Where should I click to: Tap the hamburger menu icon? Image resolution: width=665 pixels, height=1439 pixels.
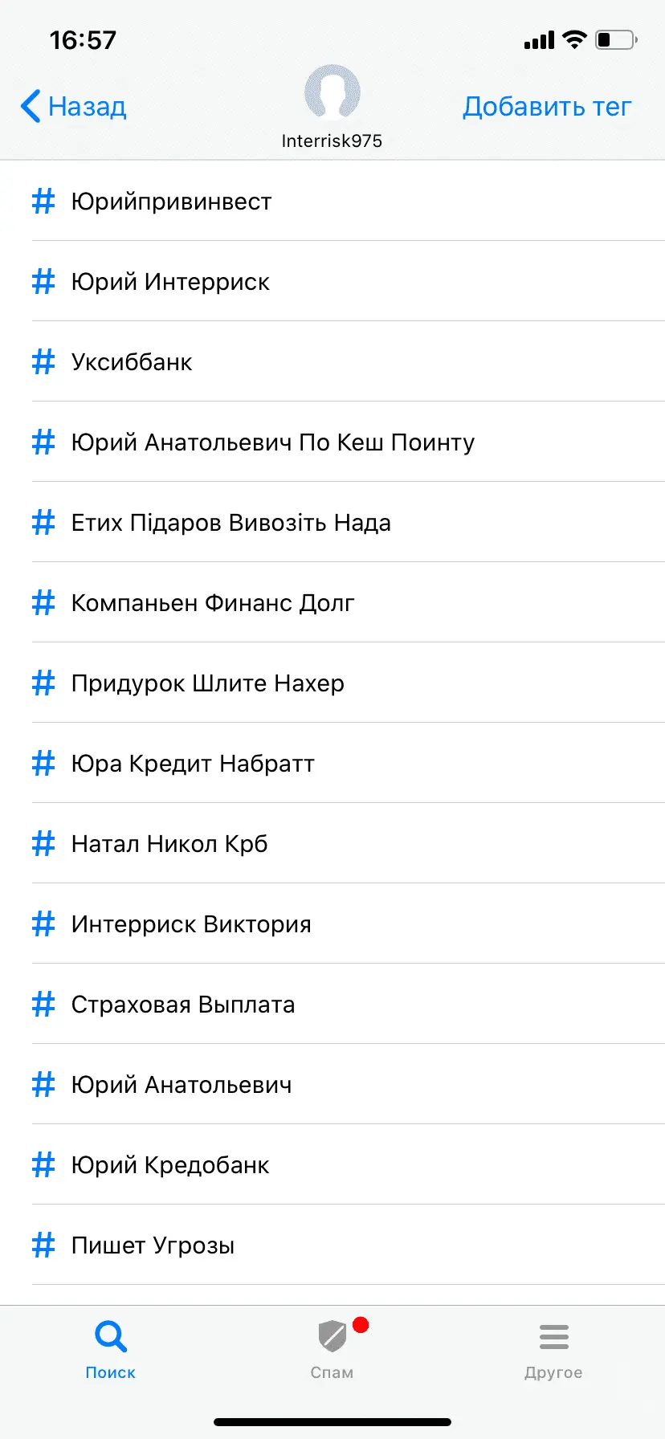point(553,1337)
